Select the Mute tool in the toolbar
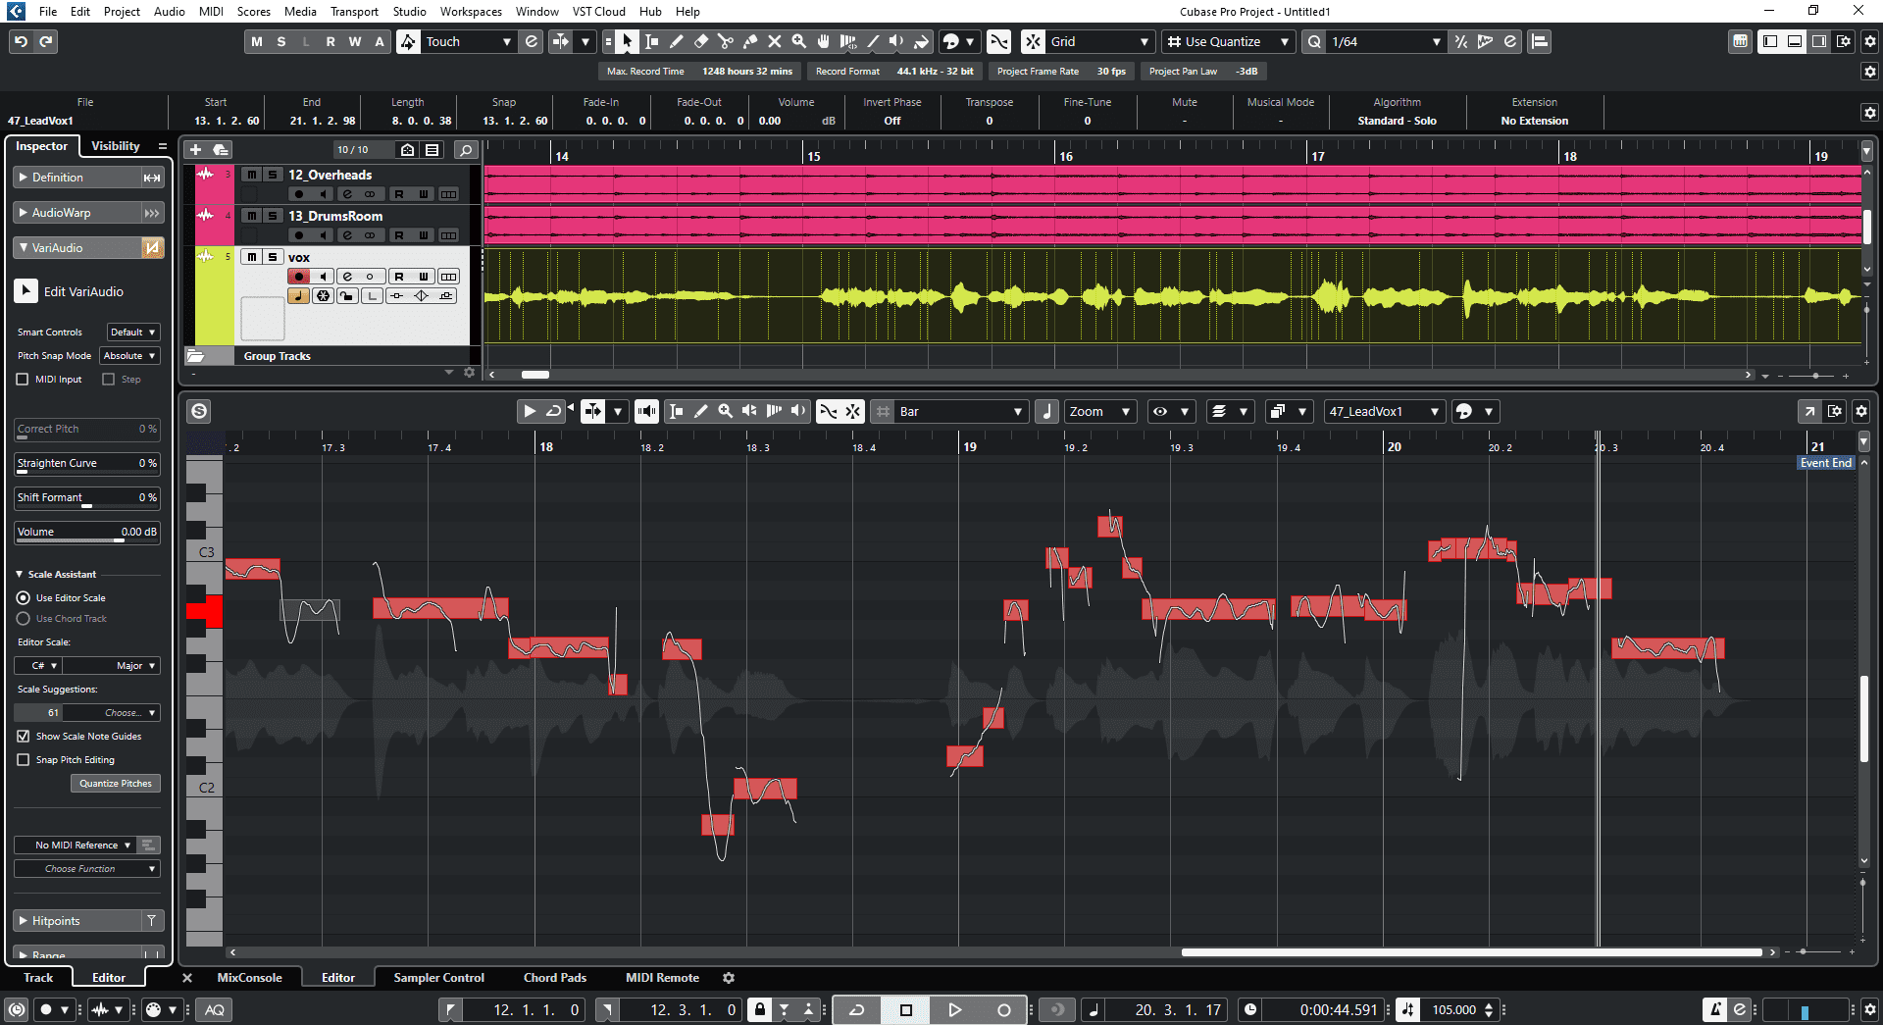The height and width of the screenshot is (1025, 1883). click(775, 41)
